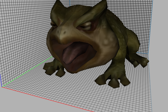Click the pale spot on the frog's cheek
This screenshot has height=112, width=168.
pyautogui.click(x=106, y=42)
